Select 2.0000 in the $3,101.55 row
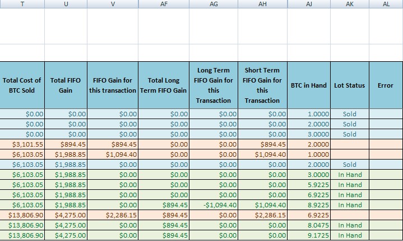 tap(309, 144)
